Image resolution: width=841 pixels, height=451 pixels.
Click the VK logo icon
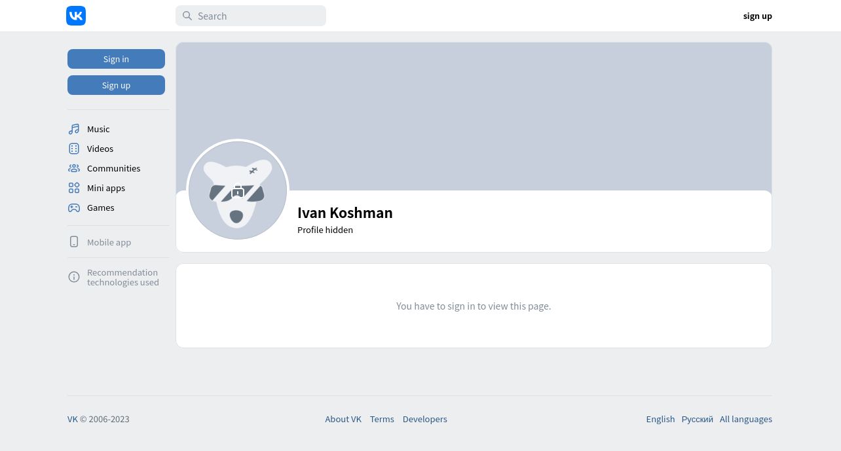click(76, 16)
